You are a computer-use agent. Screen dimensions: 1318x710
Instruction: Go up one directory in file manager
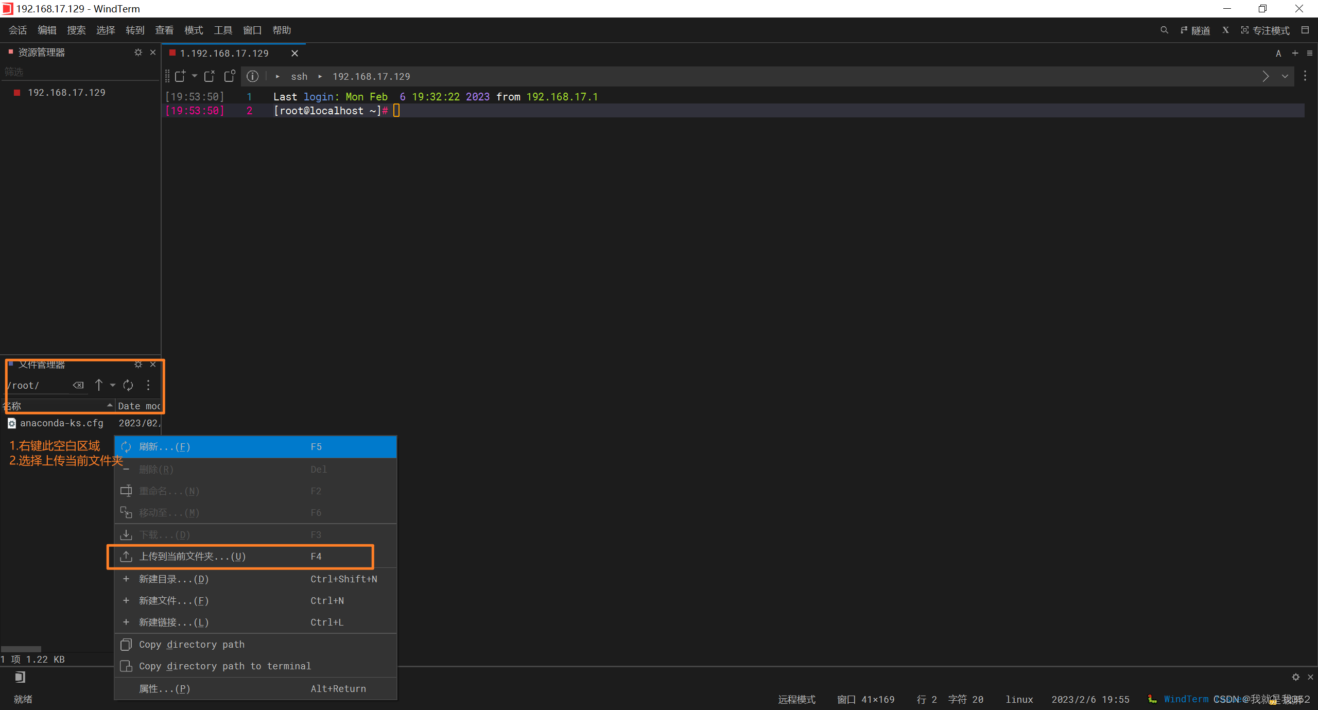(x=99, y=385)
